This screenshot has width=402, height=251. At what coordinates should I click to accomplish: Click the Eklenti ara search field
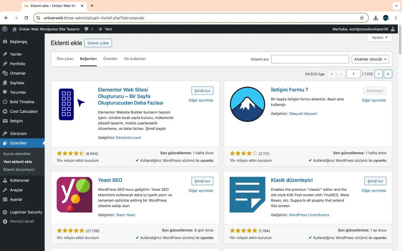[x=310, y=59]
